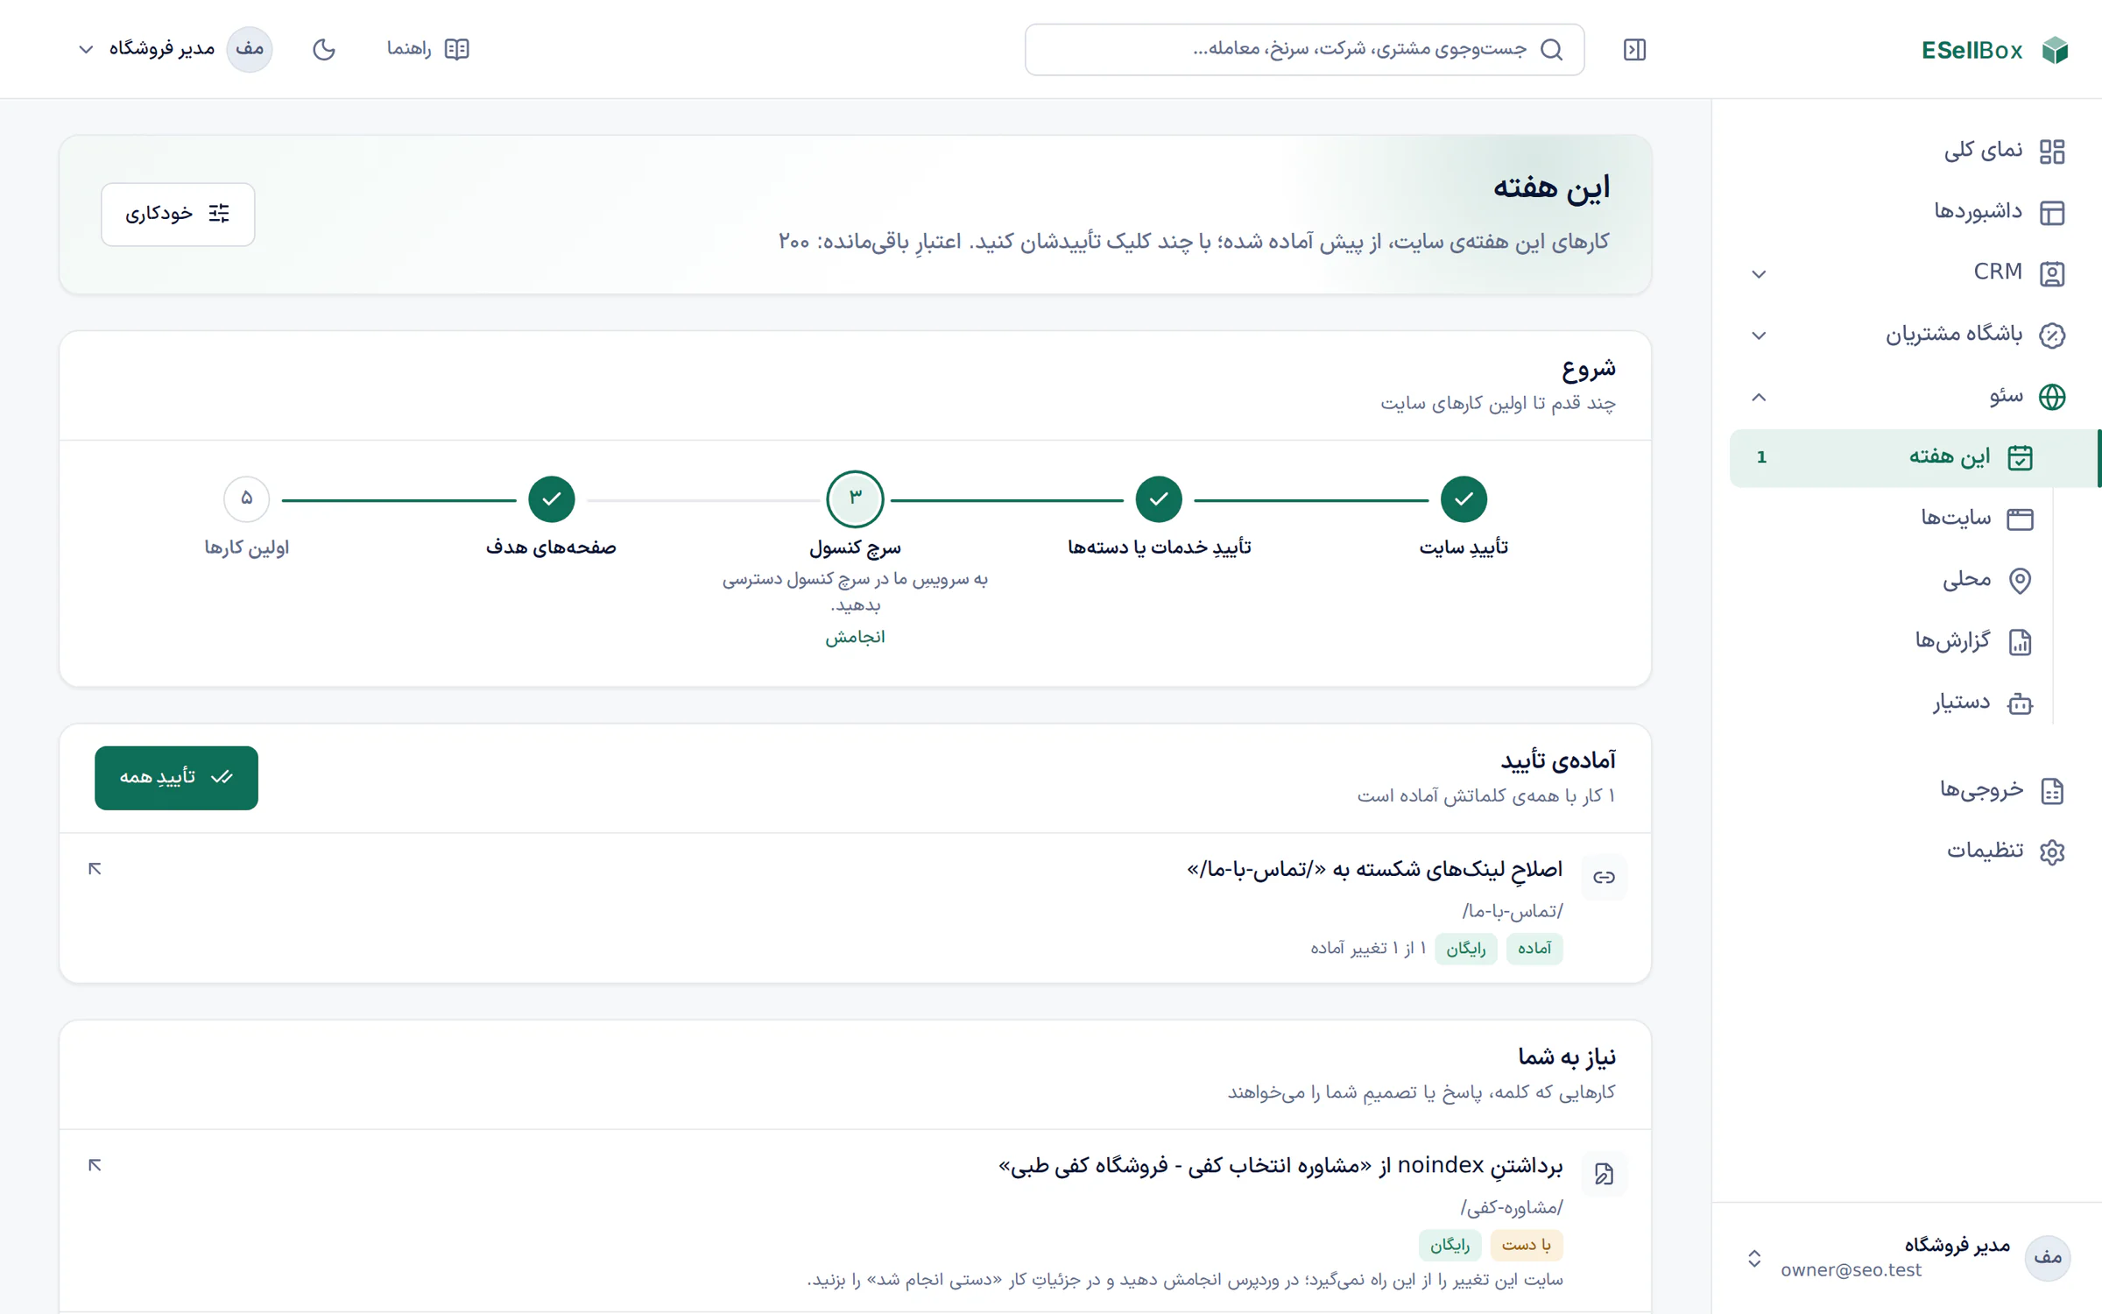Click the آماده status badge
This screenshot has width=2102, height=1314.
[x=1534, y=949]
